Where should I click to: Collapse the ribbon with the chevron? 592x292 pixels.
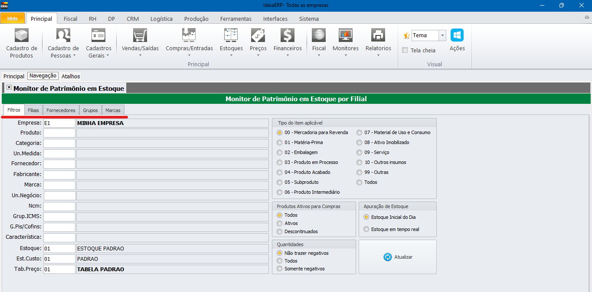pos(587,17)
